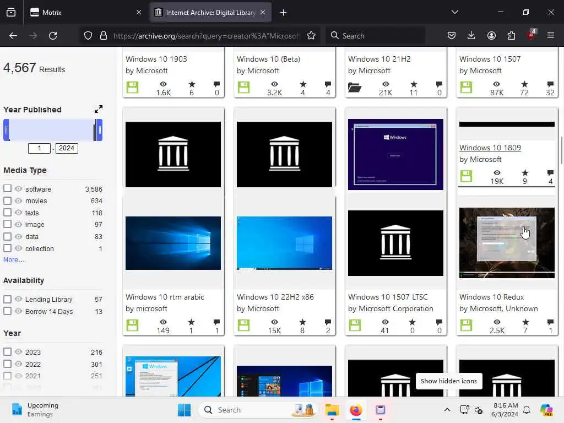
Task: Click the end year input showing 2024
Action: pos(67,148)
